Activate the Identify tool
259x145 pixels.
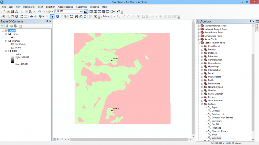click(57, 16)
